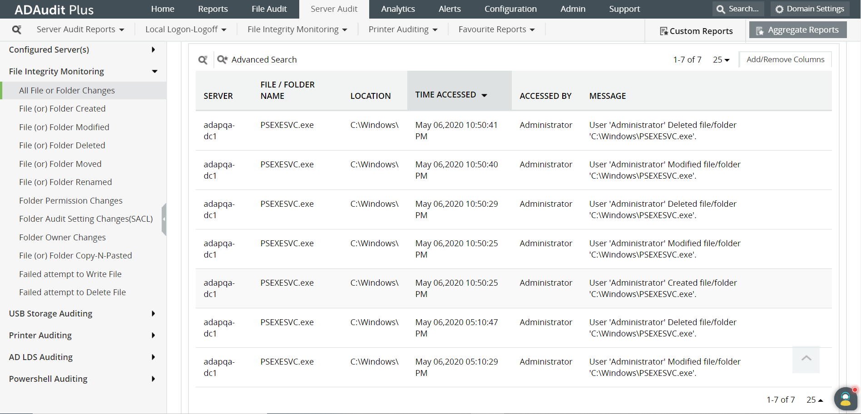Click the table quick search icon
Image resolution: width=861 pixels, height=414 pixels.
[x=203, y=60]
